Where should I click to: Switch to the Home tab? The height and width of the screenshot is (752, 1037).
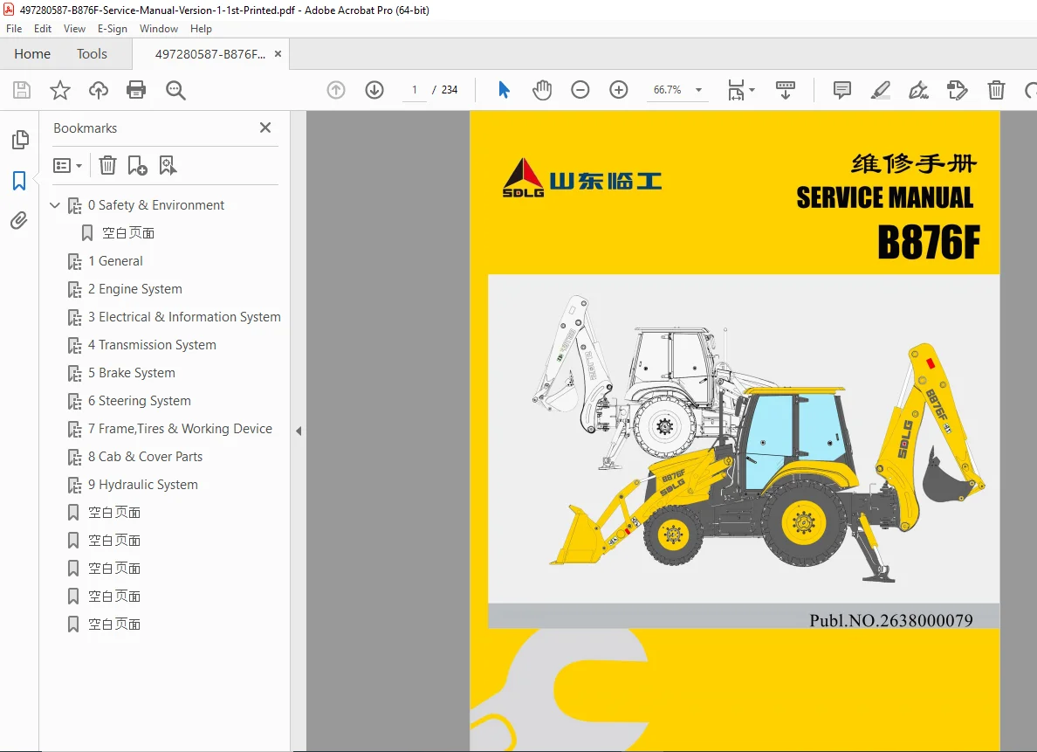32,53
